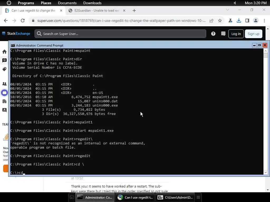Open the Places menu
Viewport: 270px width, 202px height.
[46, 3]
